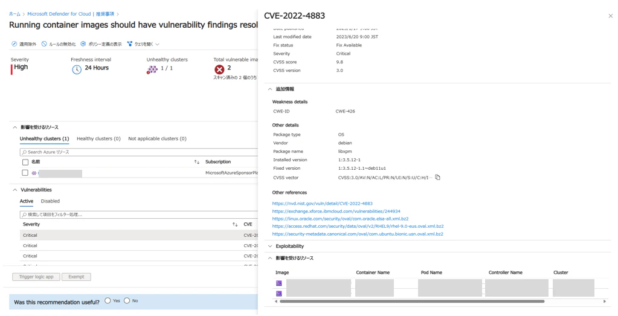This screenshot has height=316, width=618.
Task: Click scrollbar left arrow in resources table
Action: 276,301
